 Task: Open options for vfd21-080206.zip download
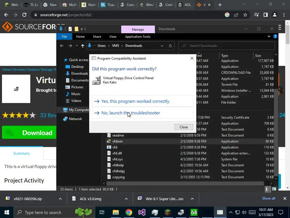pos(60,199)
